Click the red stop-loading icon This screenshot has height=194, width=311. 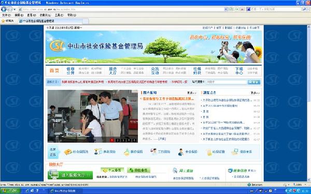[x=242, y=9]
